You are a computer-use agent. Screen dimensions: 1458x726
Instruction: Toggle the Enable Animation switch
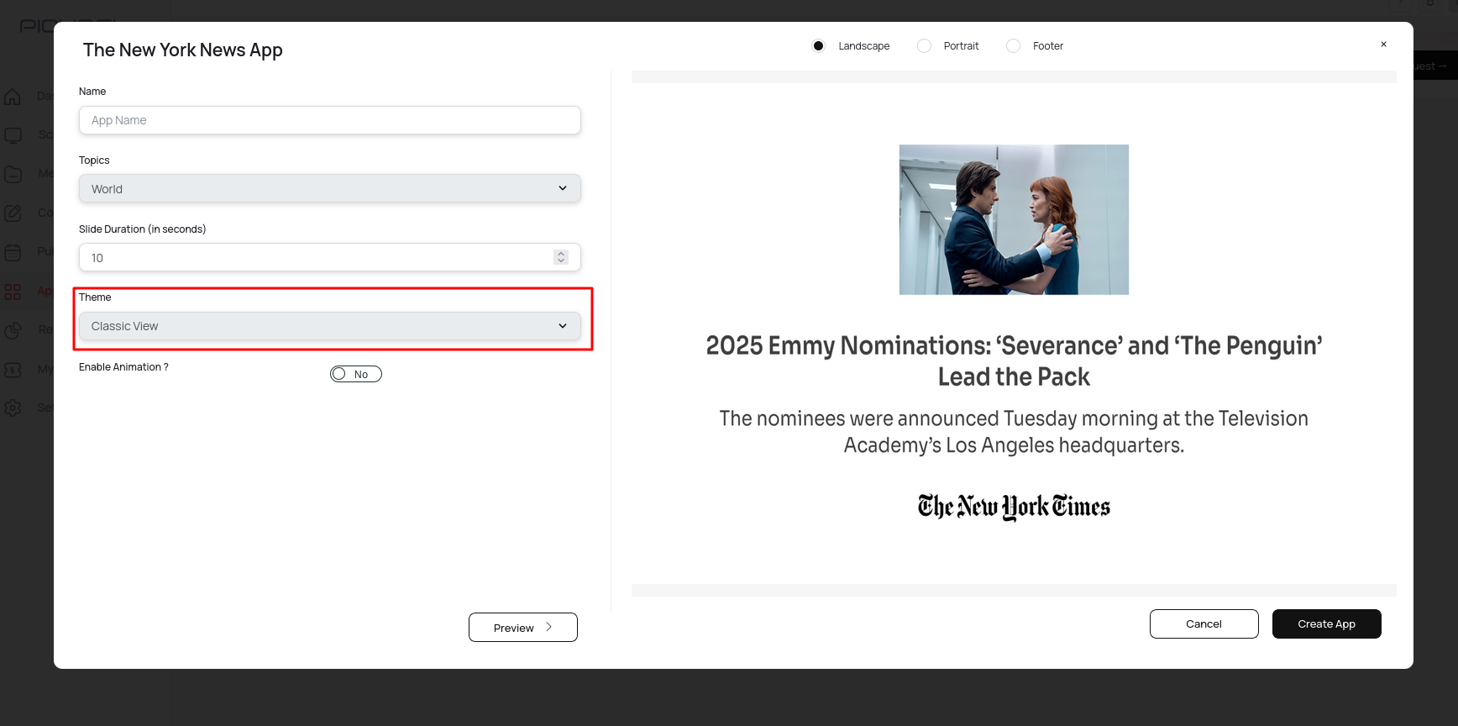click(x=355, y=374)
